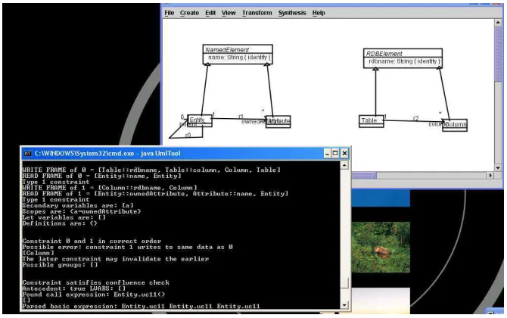The image size is (507, 318).
Task: Click the cmd vertical scrollbar thumb
Action: pos(344,282)
